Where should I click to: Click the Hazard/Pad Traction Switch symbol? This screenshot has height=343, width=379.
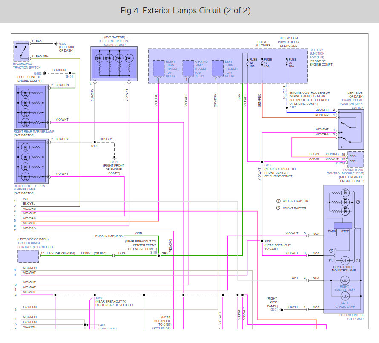pyautogui.click(x=22, y=51)
